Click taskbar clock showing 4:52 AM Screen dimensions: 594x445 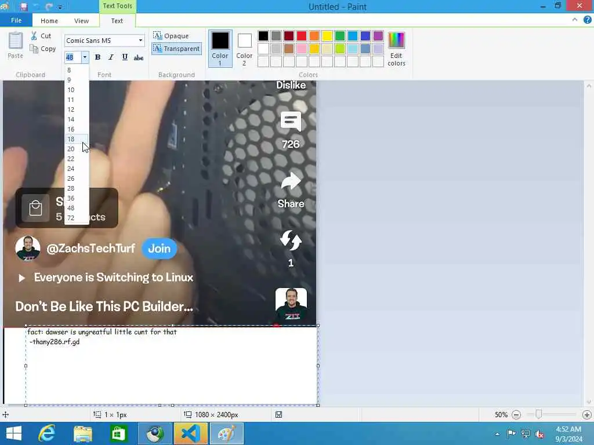(x=568, y=429)
